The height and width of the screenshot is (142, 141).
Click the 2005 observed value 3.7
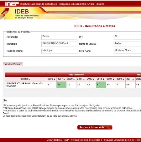click(49, 85)
